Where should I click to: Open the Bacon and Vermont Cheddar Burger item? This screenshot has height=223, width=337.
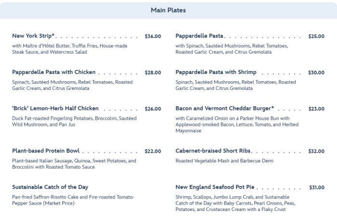coord(225,109)
